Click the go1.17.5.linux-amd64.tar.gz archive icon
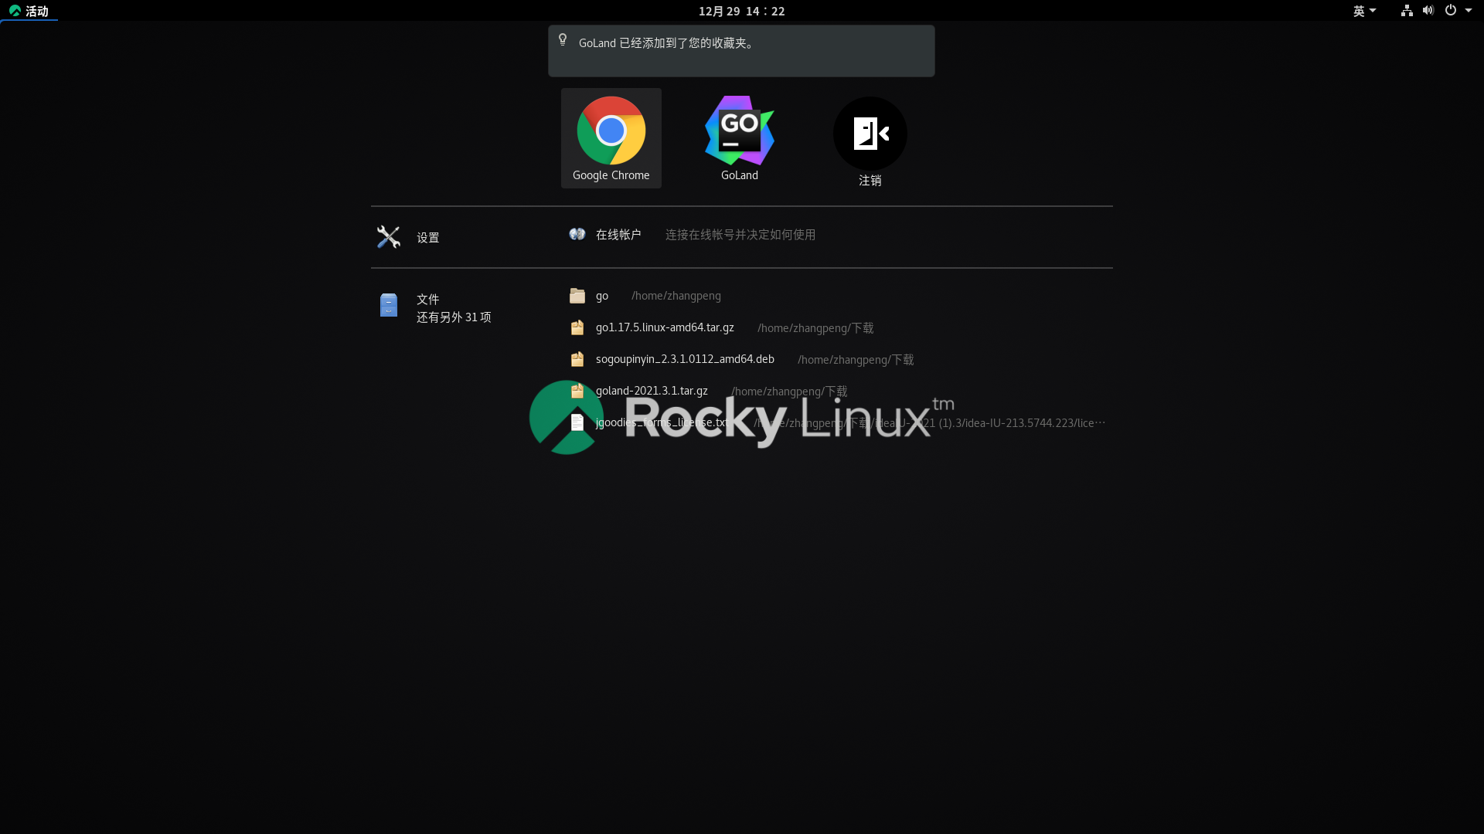This screenshot has height=834, width=1484. pos(577,327)
